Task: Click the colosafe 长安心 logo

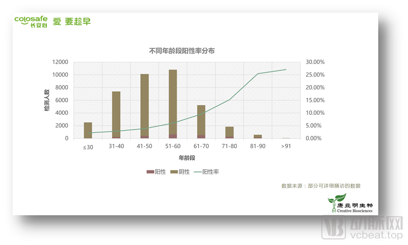Action: point(31,21)
